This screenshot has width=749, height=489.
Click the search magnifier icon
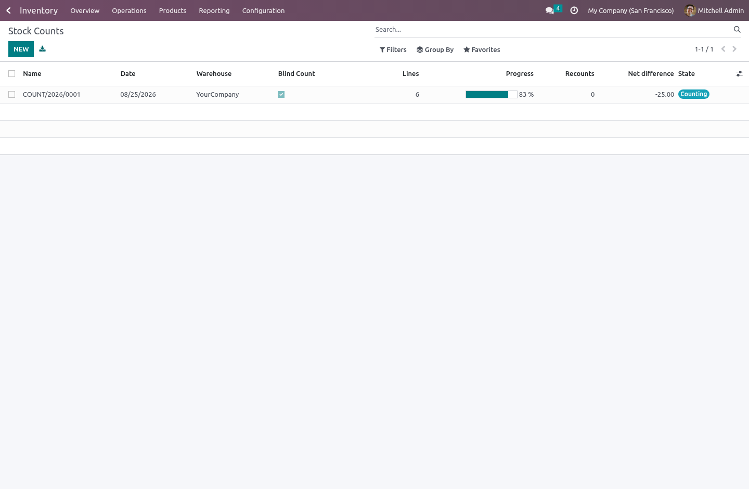[x=737, y=30]
